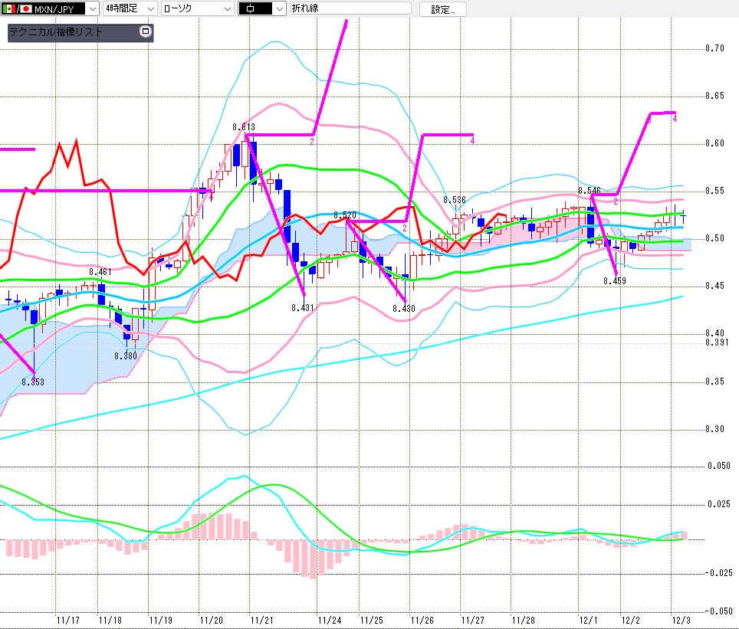Open the MXN/JPY currency pair dropdown
The height and width of the screenshot is (629, 739).
pyautogui.click(x=92, y=9)
